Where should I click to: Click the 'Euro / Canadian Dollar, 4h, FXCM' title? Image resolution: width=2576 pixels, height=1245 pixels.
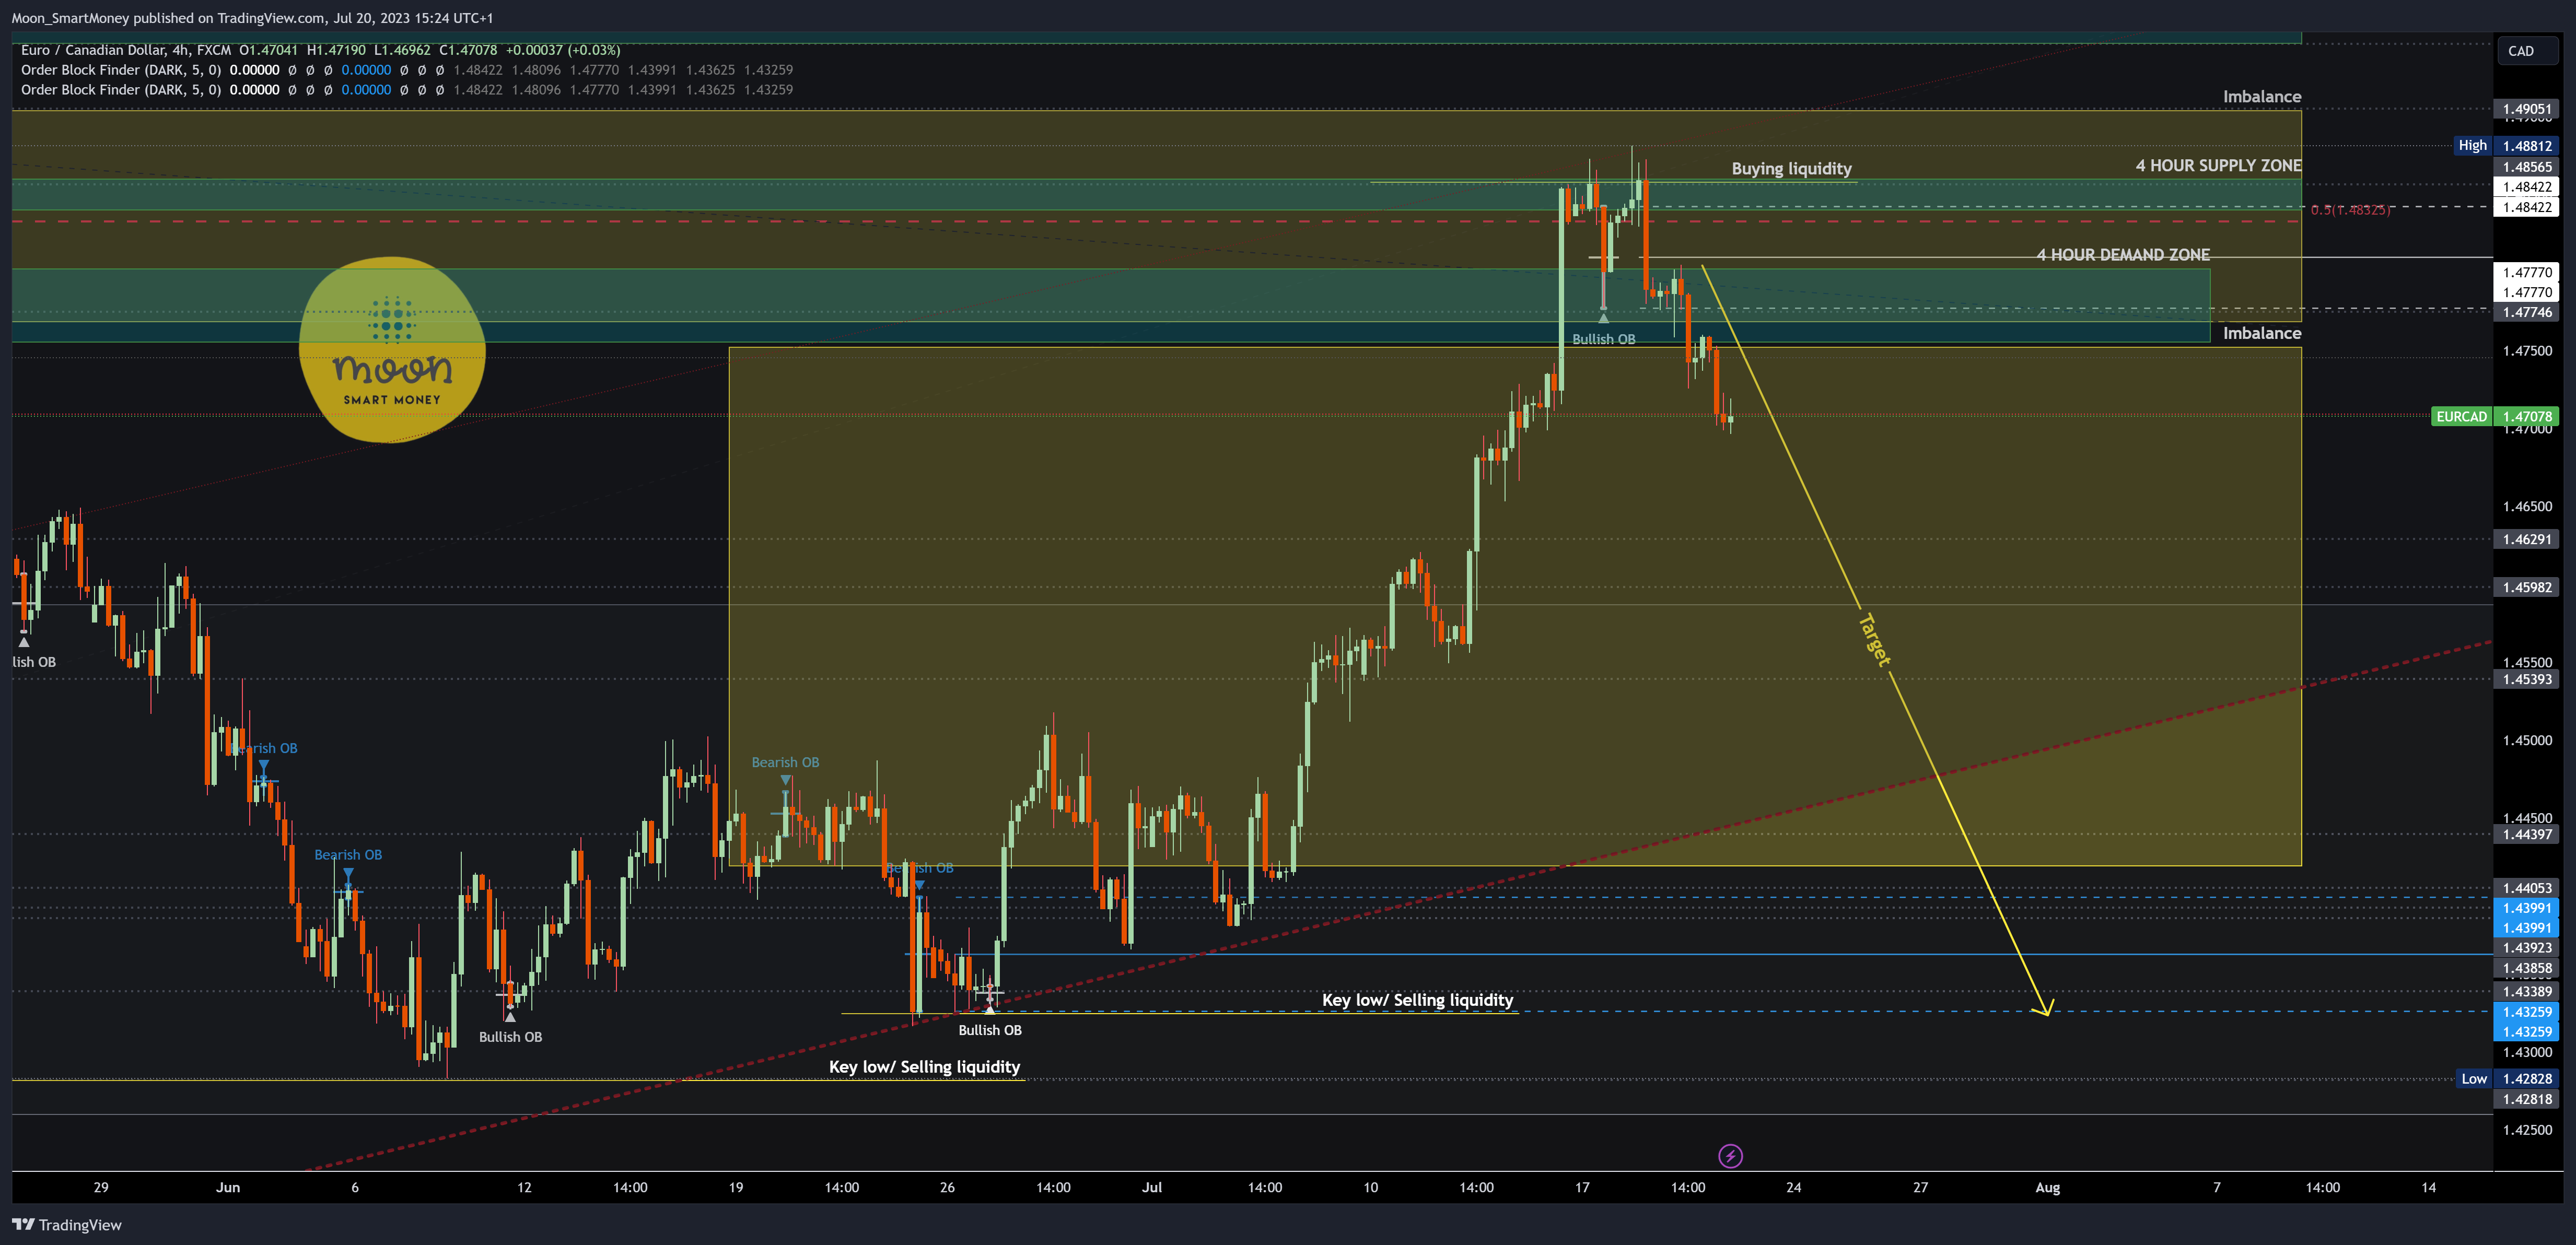126,50
